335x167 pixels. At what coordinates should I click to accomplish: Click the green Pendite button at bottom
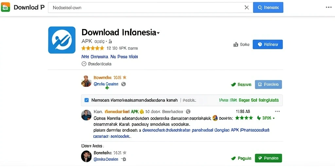click(x=268, y=158)
